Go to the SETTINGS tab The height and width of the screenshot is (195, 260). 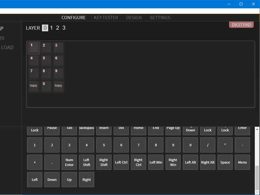pyautogui.click(x=160, y=17)
